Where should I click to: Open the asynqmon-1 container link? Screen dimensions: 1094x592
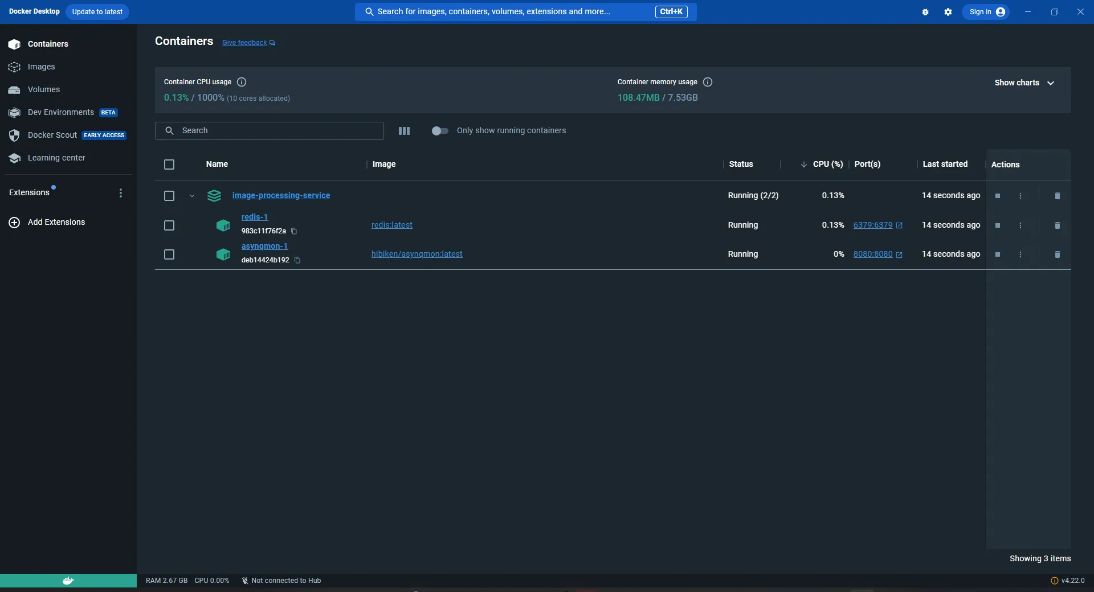tap(264, 246)
